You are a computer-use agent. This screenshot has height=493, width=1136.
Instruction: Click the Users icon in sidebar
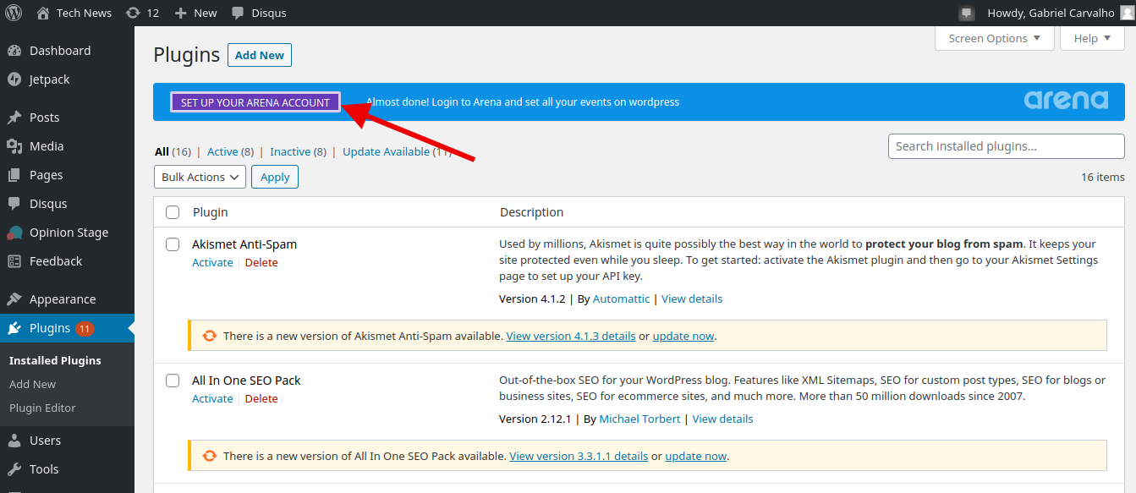(14, 441)
